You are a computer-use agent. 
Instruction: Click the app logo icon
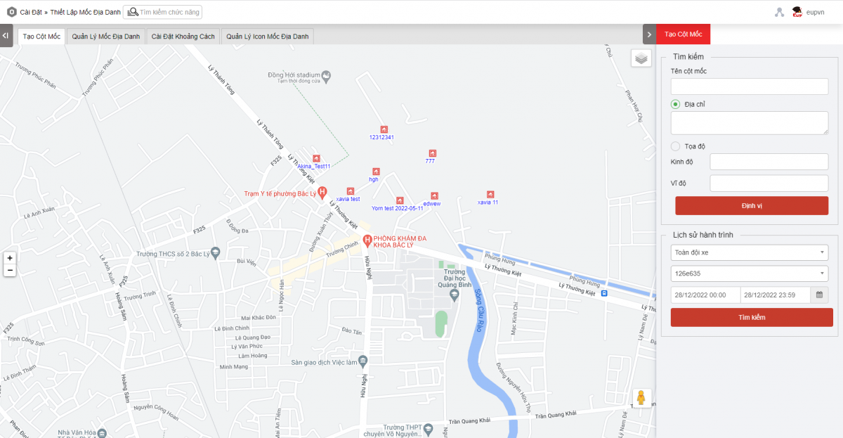click(x=11, y=12)
